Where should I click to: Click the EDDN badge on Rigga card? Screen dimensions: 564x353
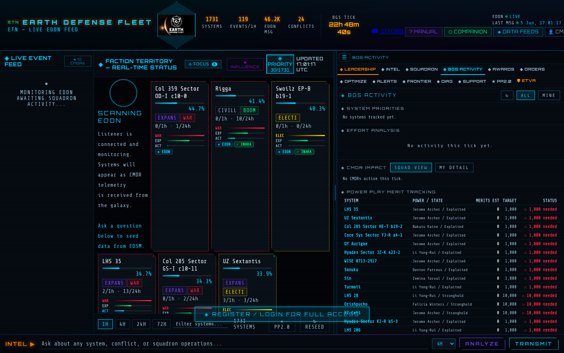tap(224, 144)
